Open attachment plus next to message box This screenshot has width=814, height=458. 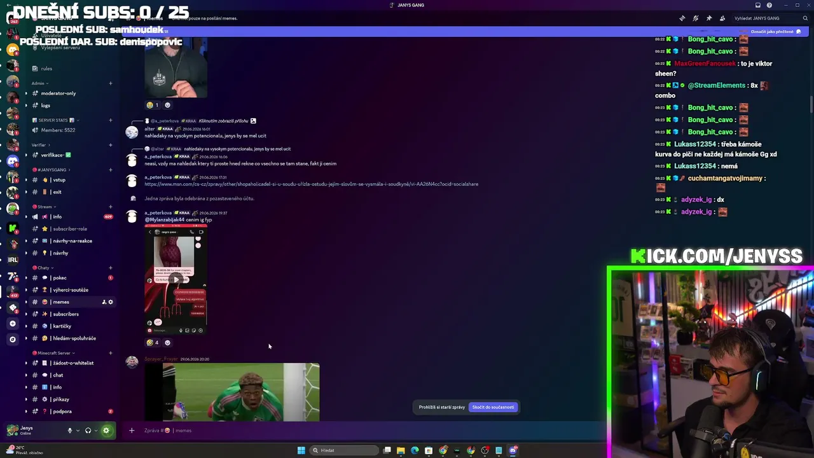coord(132,431)
